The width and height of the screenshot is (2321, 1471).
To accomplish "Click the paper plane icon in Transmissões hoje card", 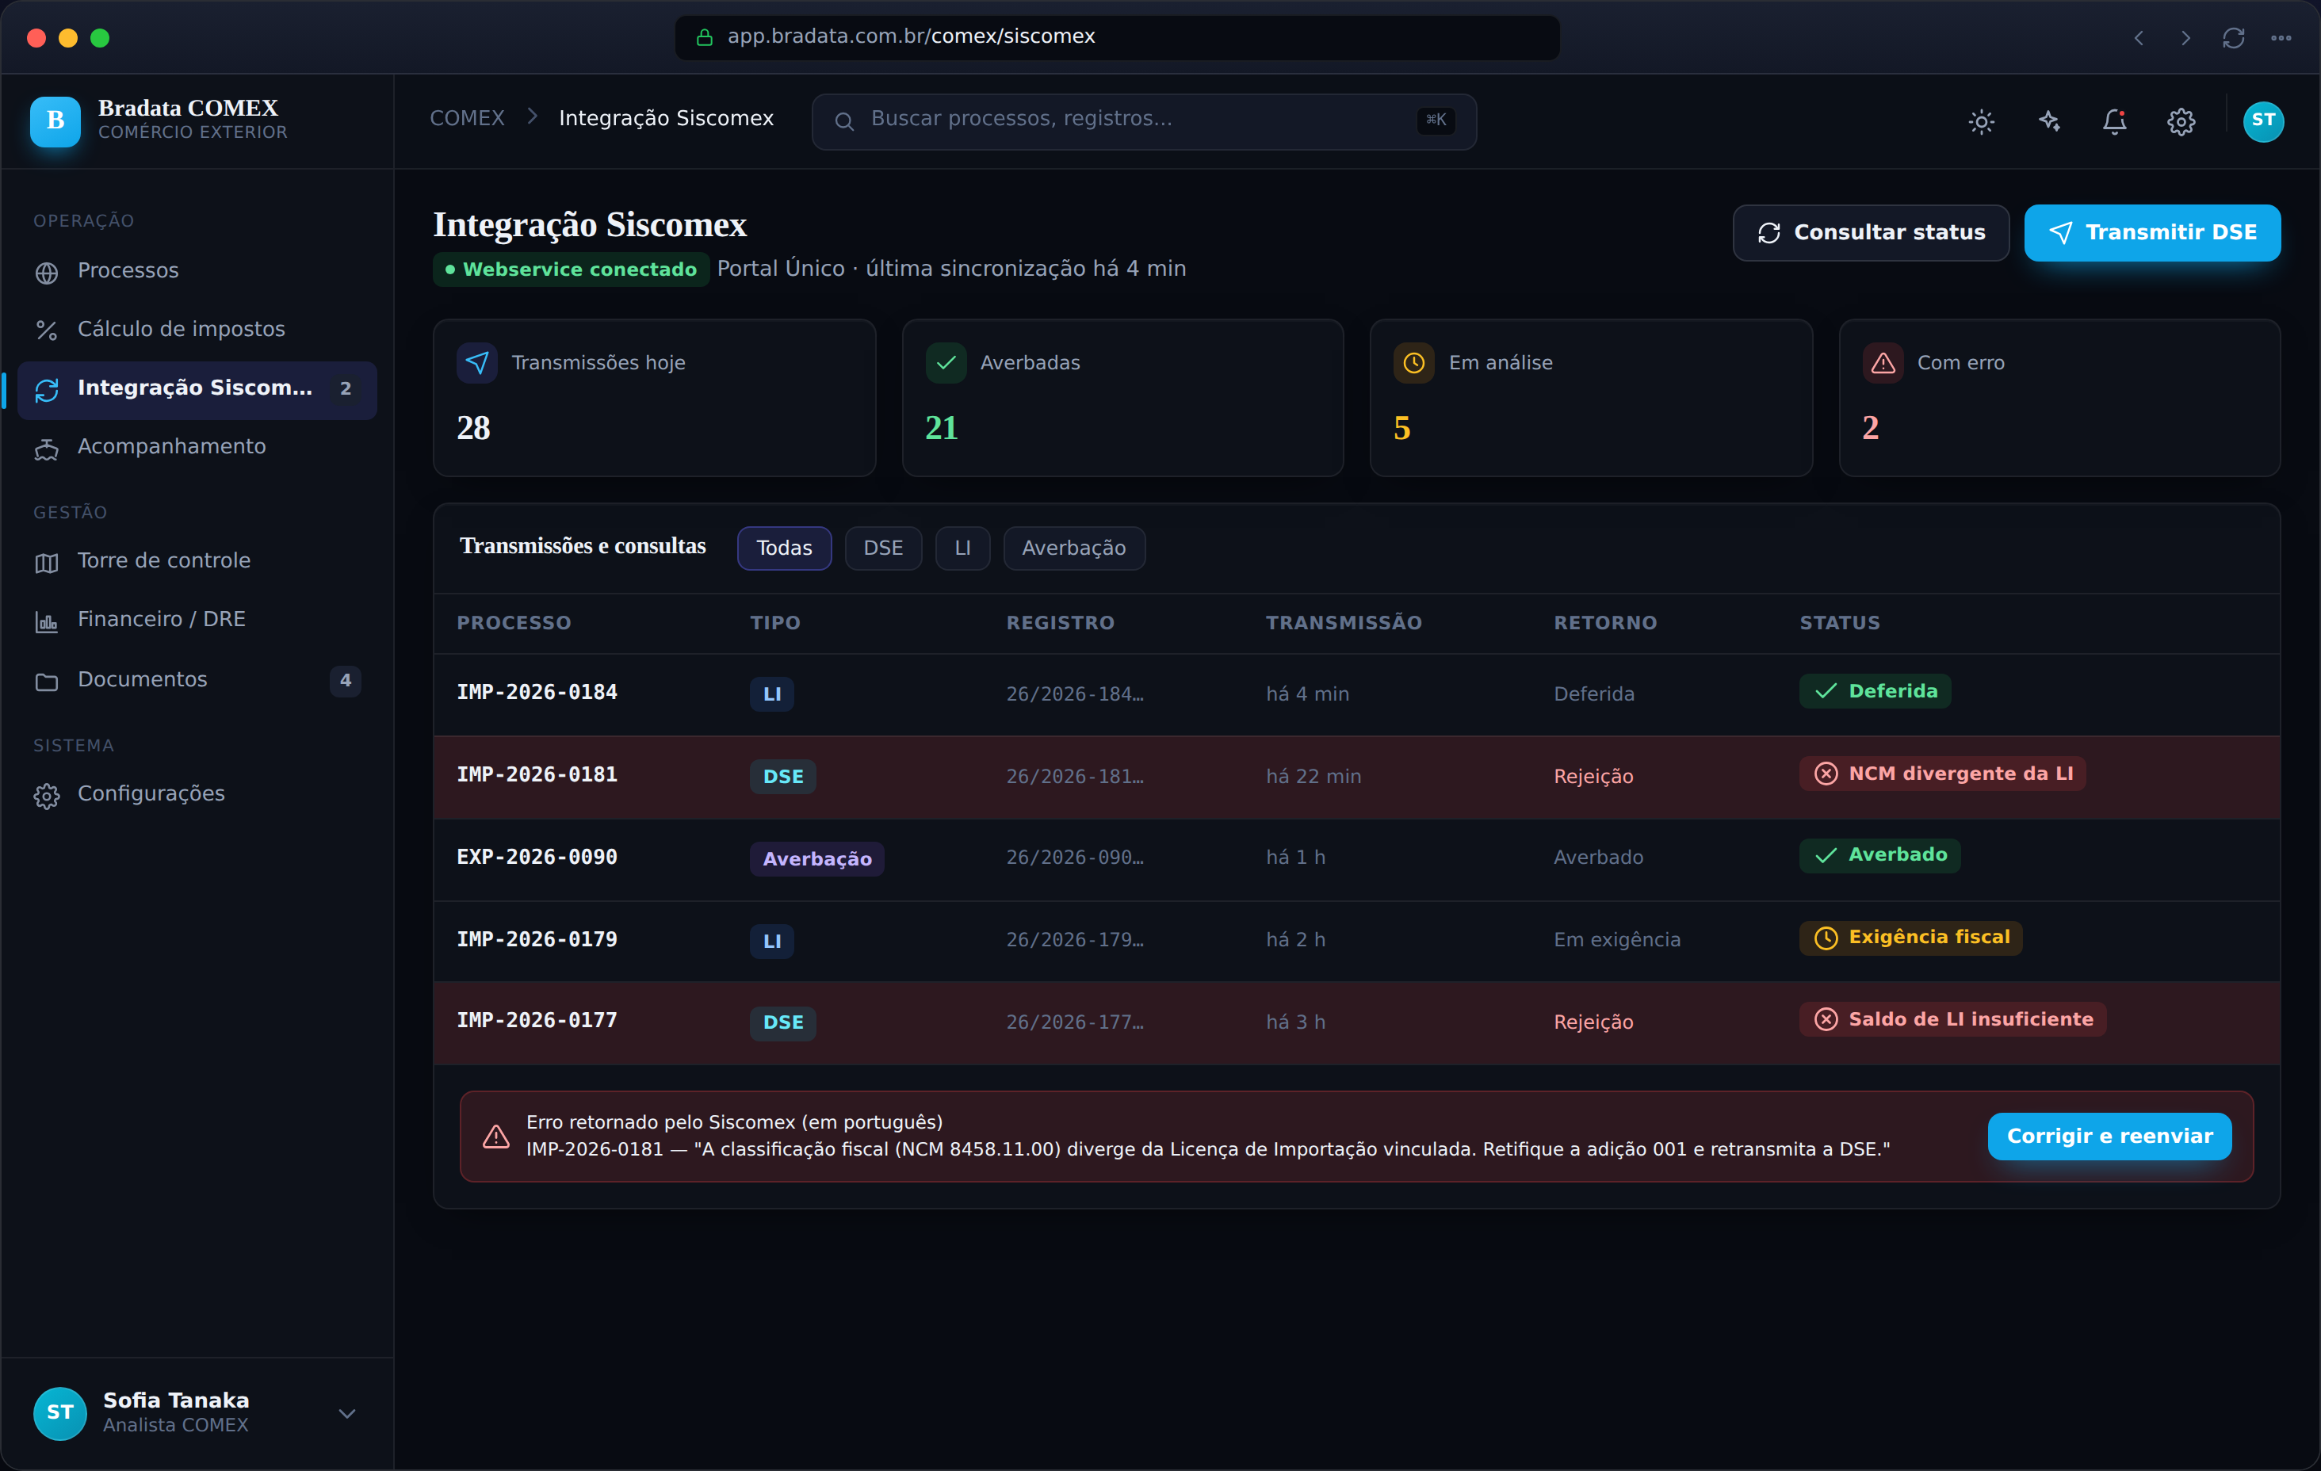I will coord(477,364).
